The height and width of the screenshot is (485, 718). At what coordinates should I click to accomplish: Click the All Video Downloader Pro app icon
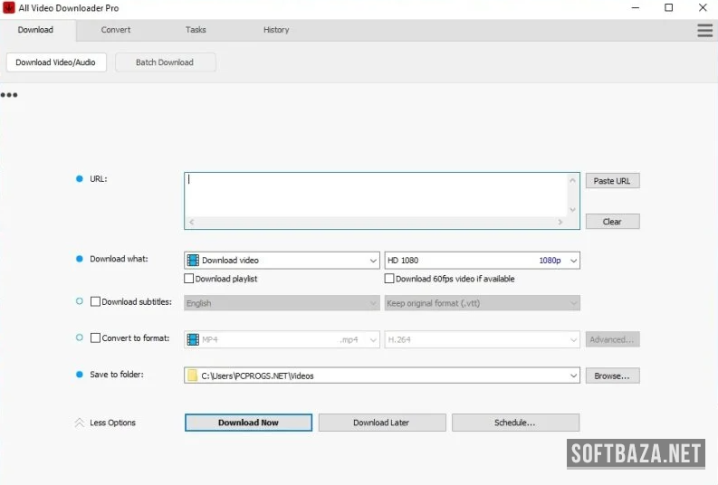tap(8, 8)
